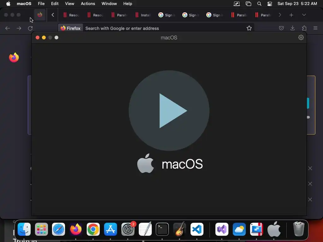Launch GarageBand from the Dock
This screenshot has height=242, width=323.
[x=179, y=229]
